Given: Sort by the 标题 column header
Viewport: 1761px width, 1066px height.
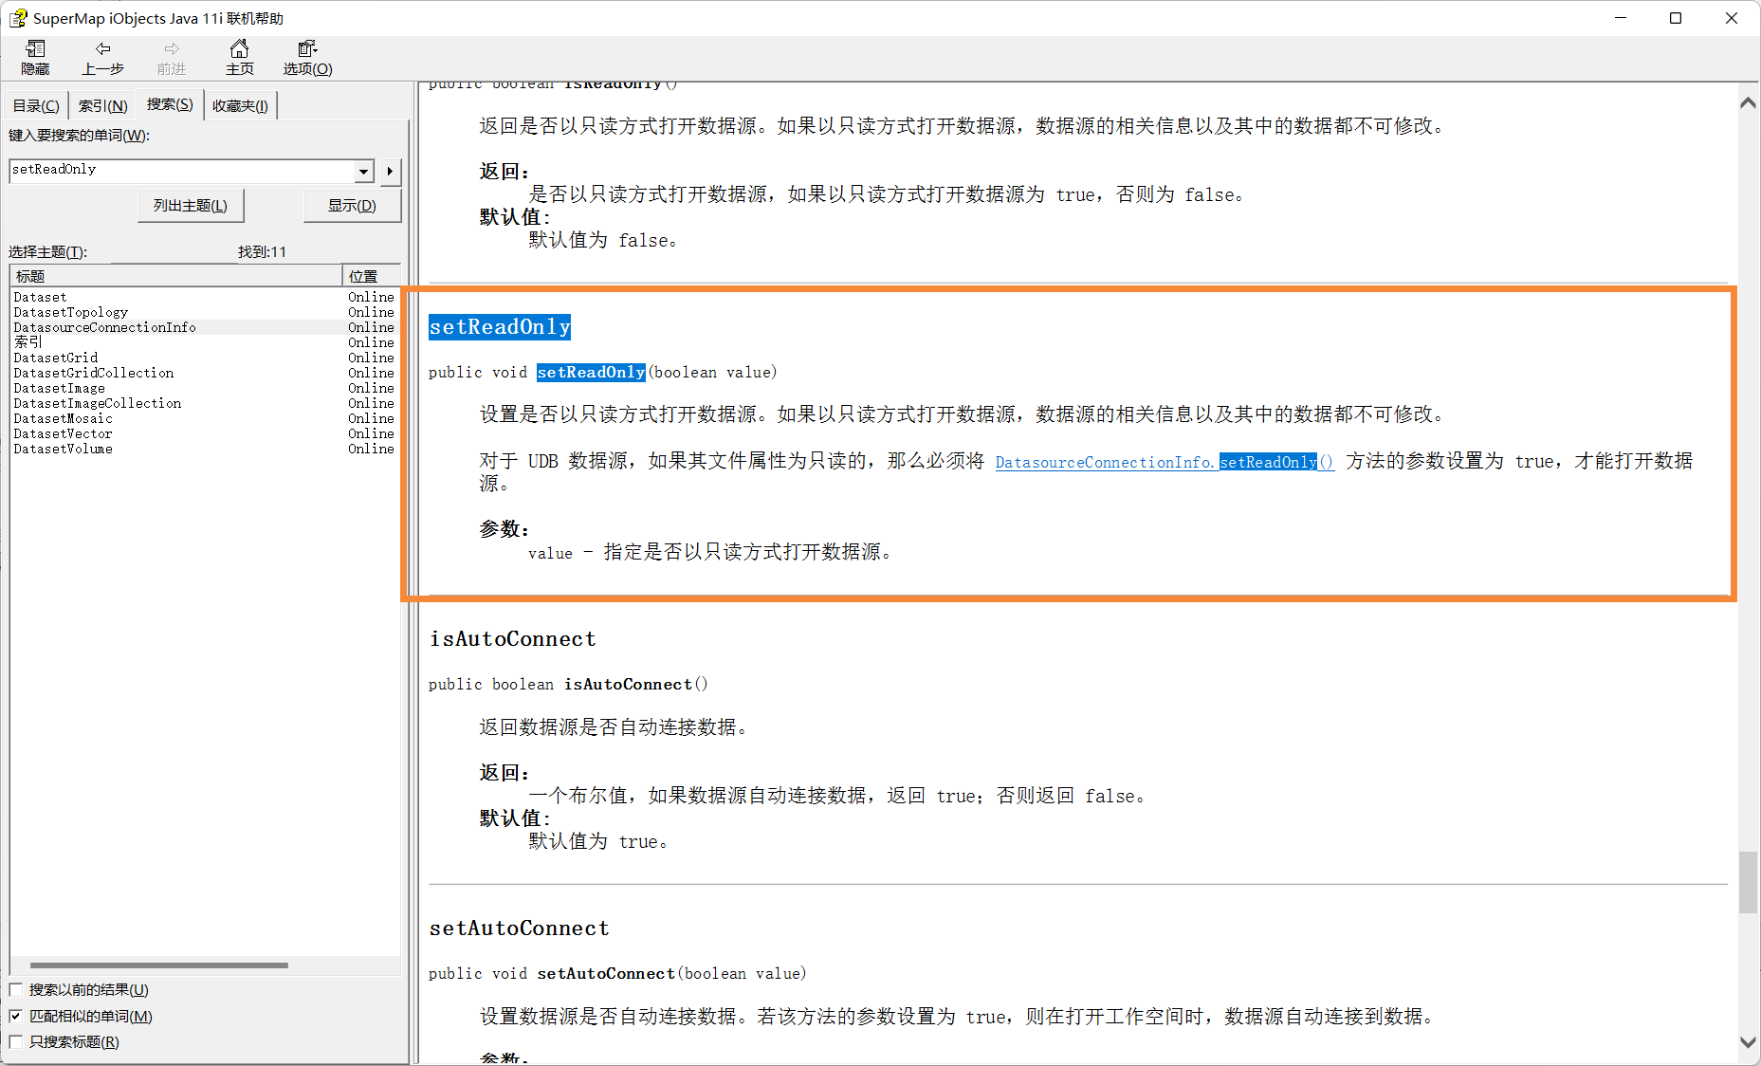Looking at the screenshot, I should [x=175, y=276].
